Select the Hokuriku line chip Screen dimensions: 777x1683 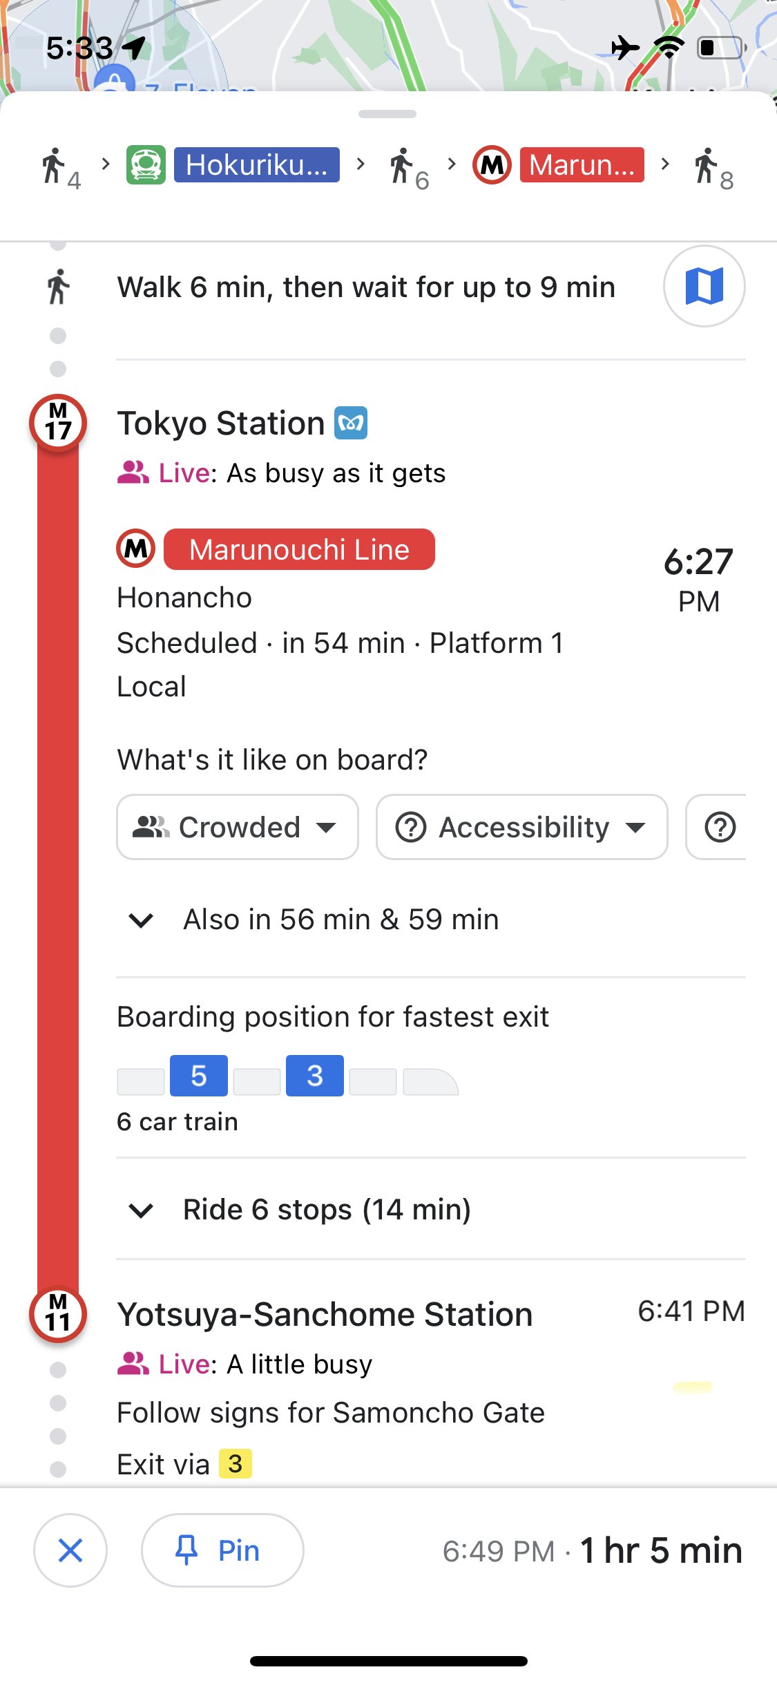[257, 165]
